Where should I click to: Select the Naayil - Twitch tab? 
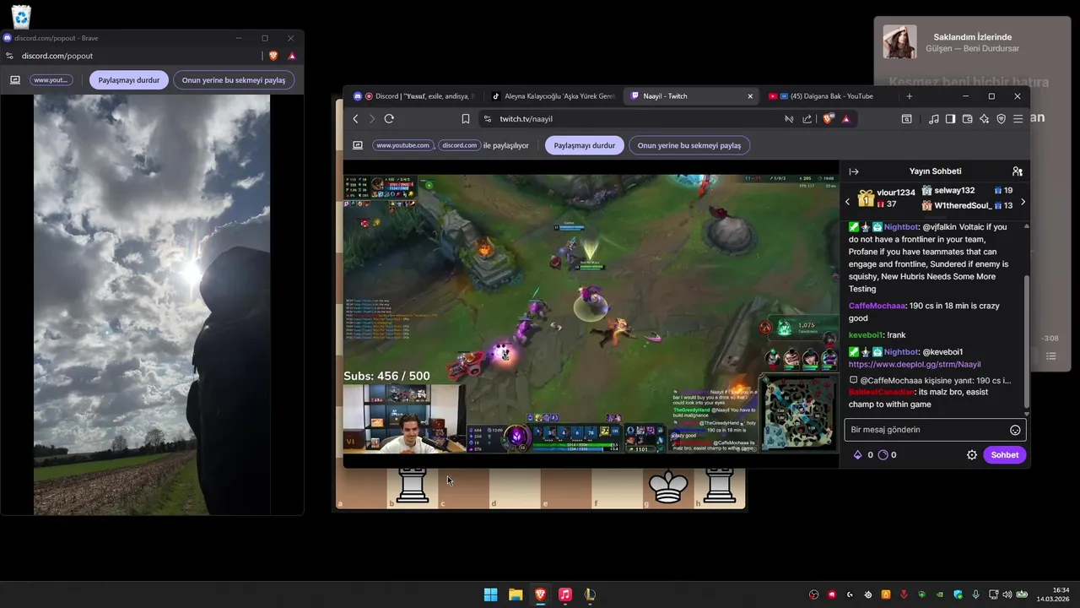692,96
